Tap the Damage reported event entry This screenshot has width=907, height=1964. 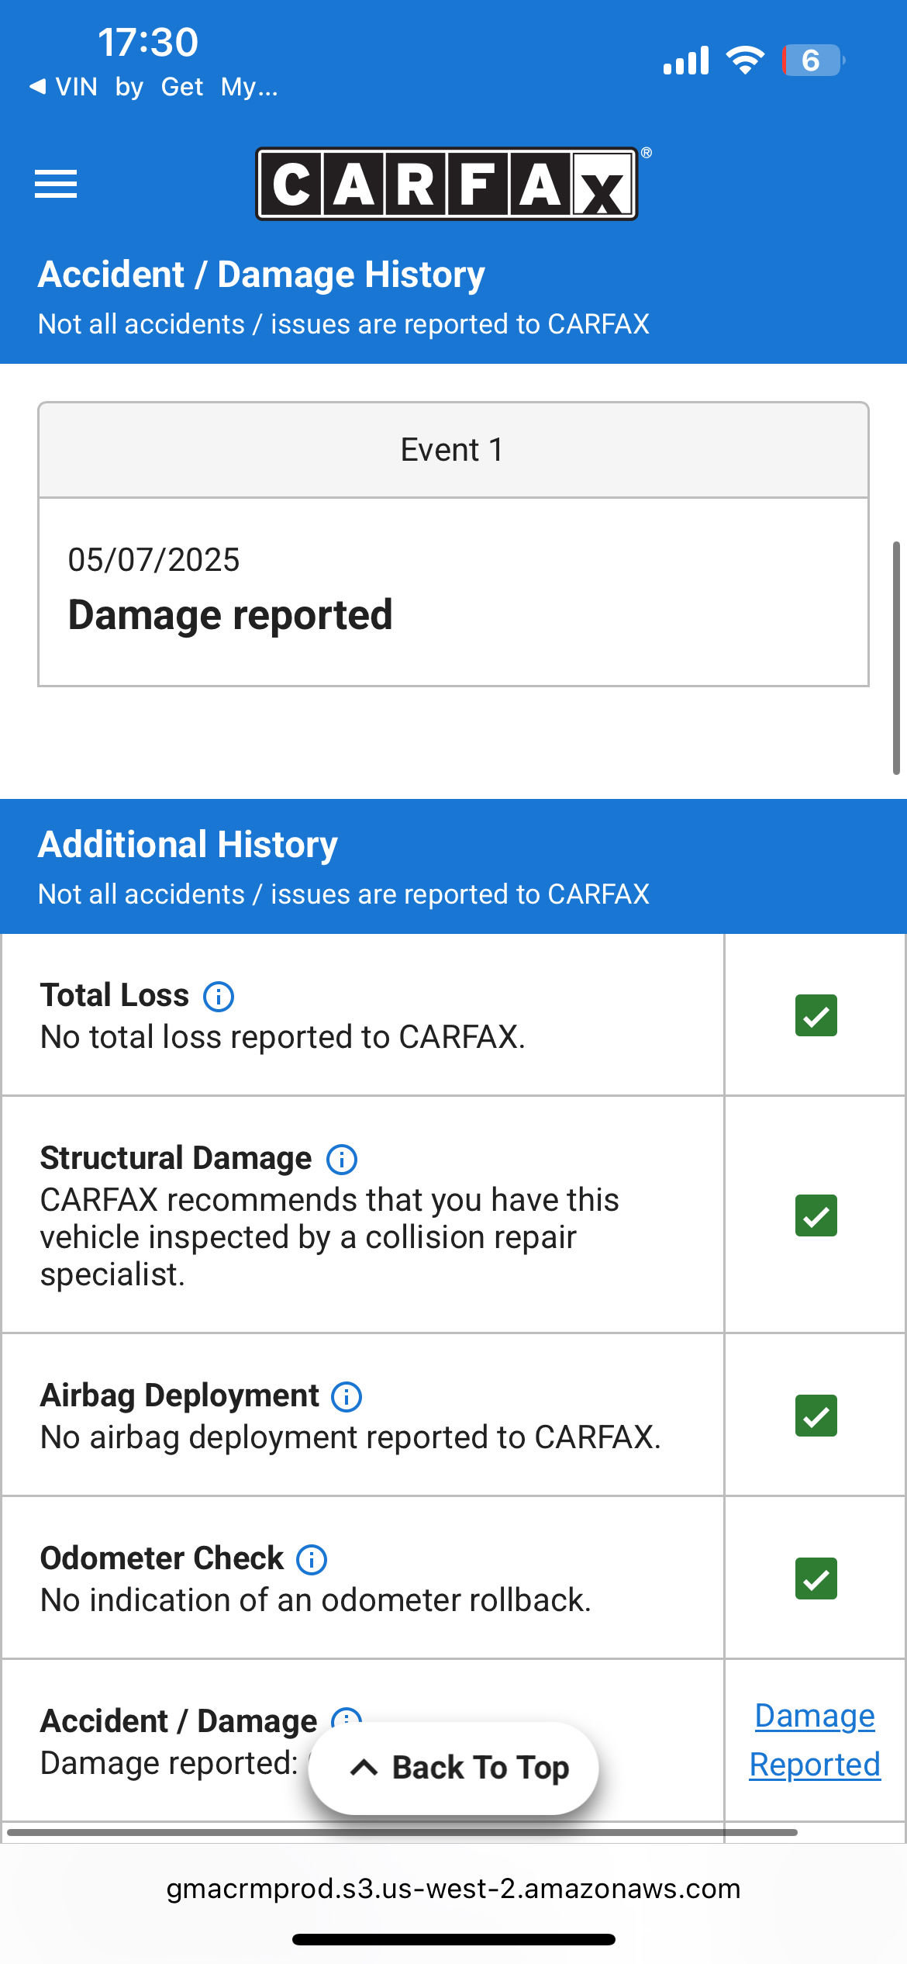pyautogui.click(x=453, y=592)
